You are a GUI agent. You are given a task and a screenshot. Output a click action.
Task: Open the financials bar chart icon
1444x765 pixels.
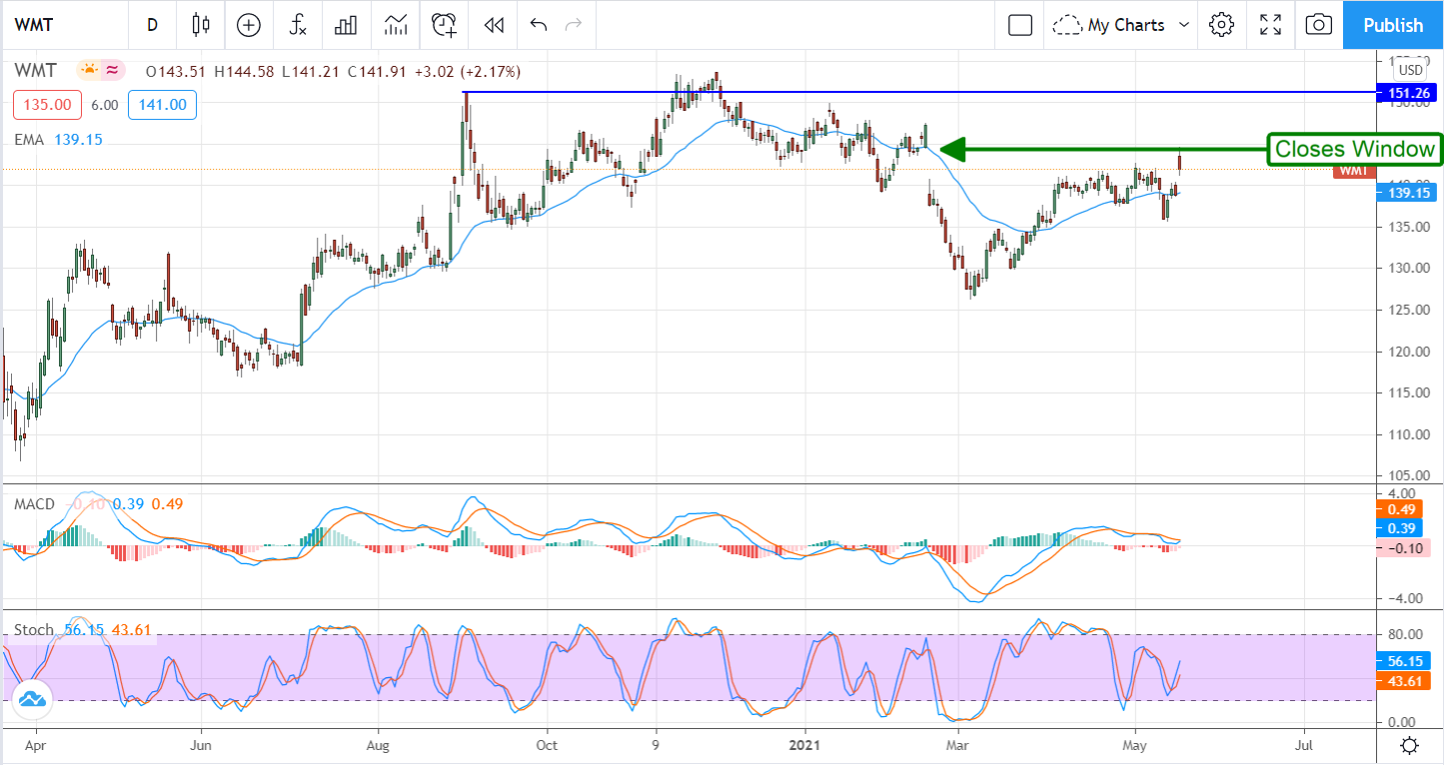[x=346, y=25]
